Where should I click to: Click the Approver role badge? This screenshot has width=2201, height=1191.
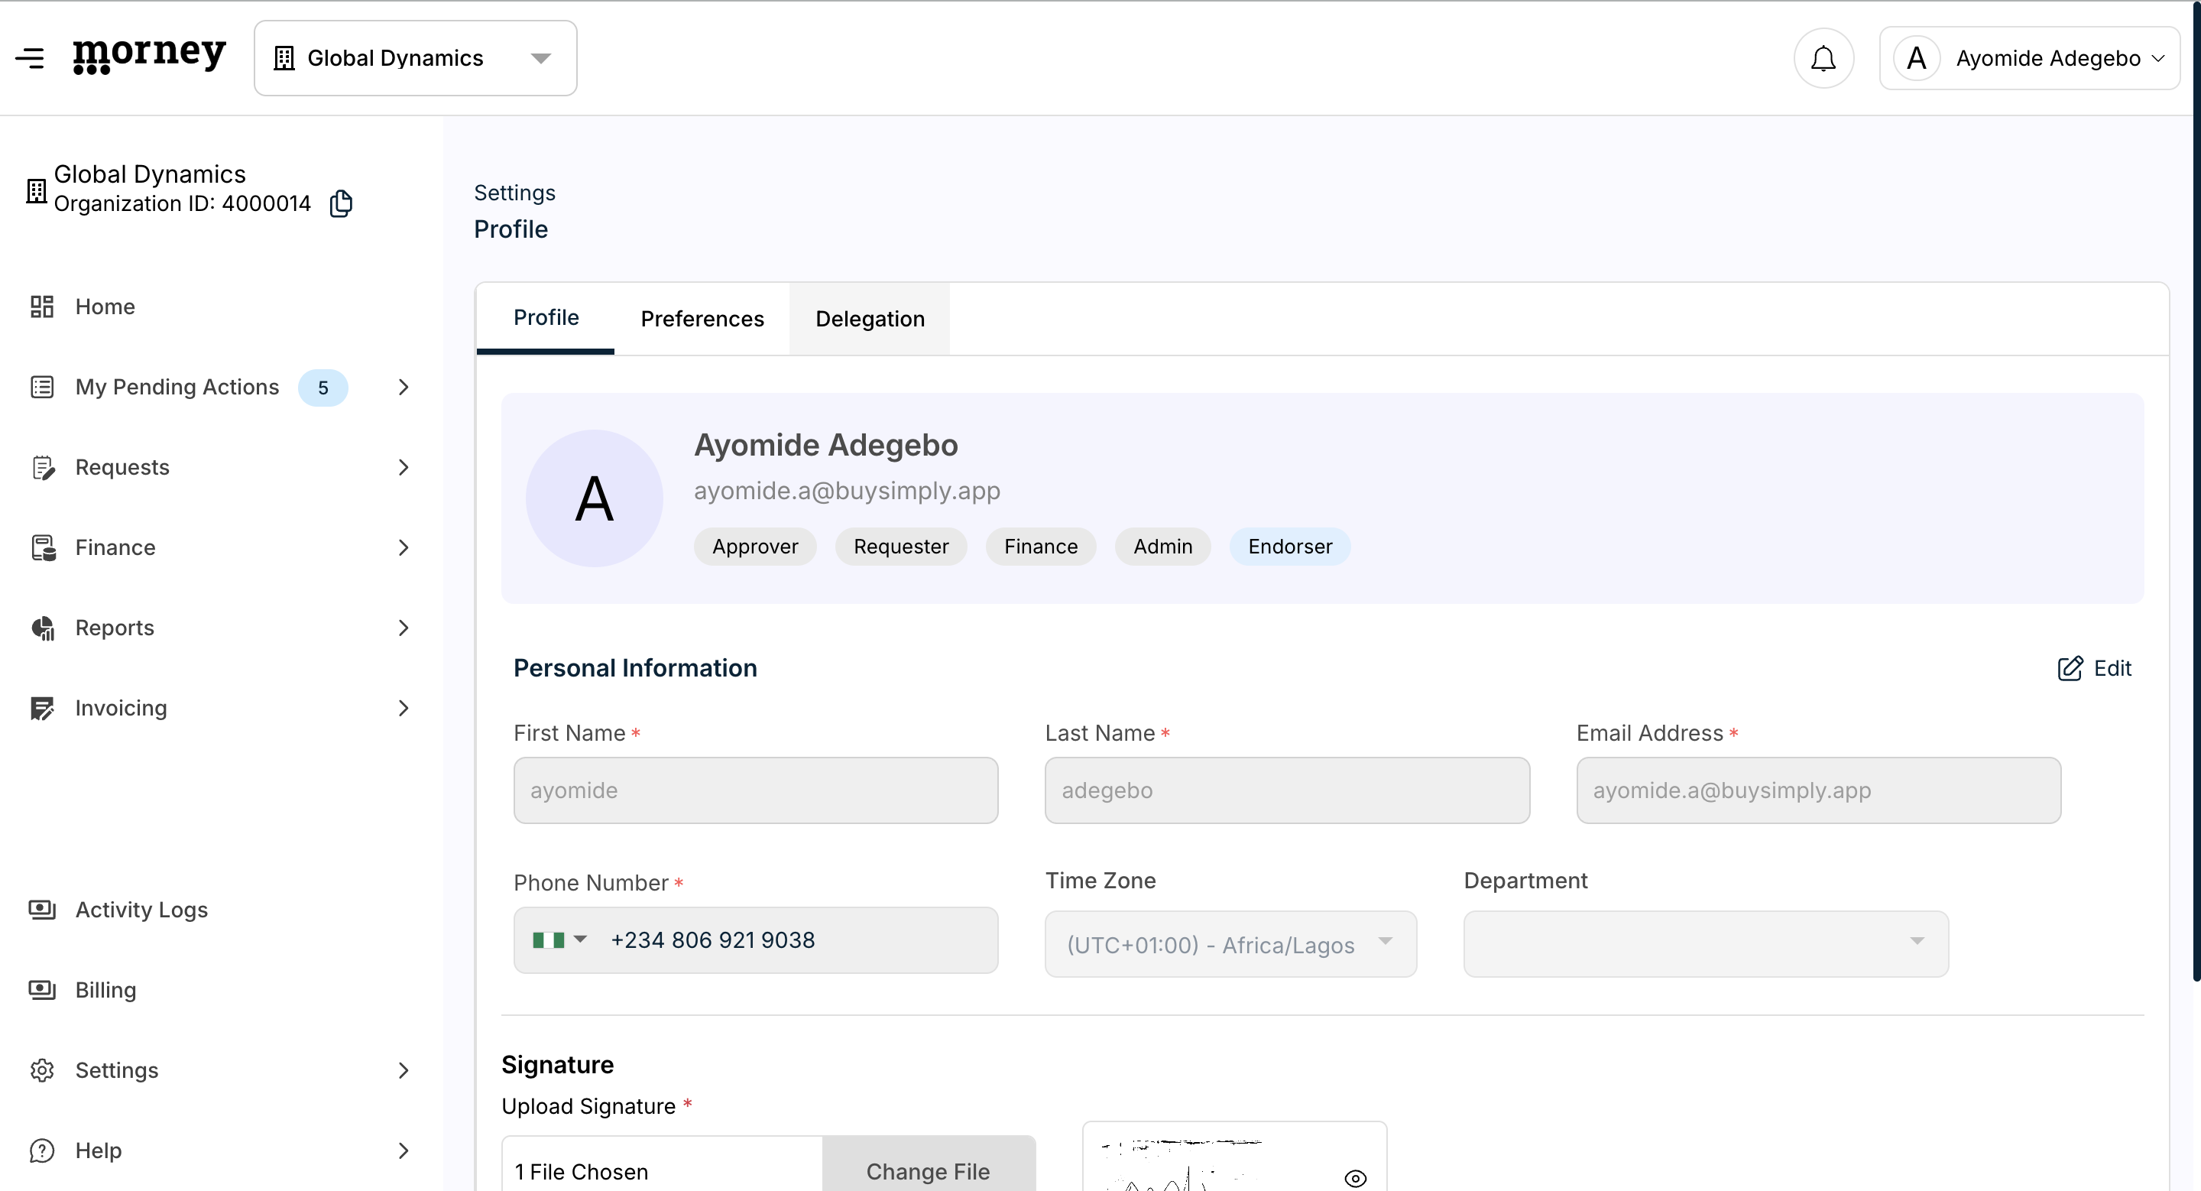coord(755,547)
